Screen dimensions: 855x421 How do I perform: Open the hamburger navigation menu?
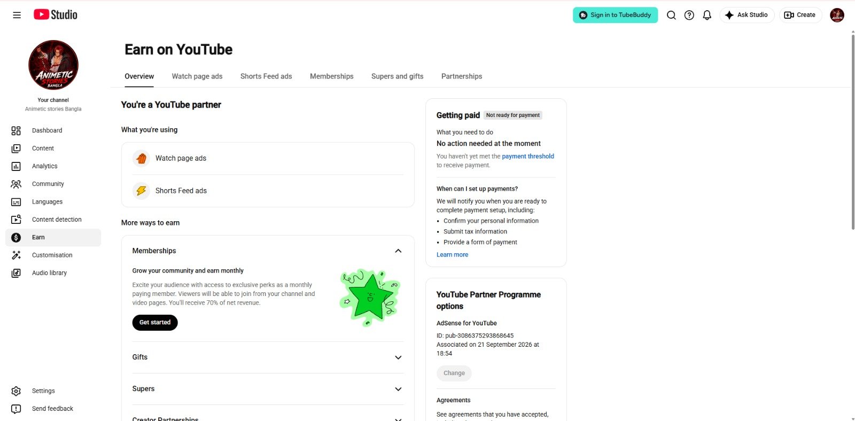pyautogui.click(x=17, y=15)
